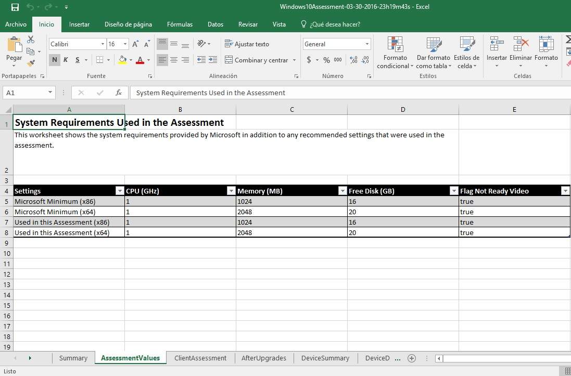The width and height of the screenshot is (571, 376).
Task: Toggle bold (N) formatting
Action: tap(55, 60)
